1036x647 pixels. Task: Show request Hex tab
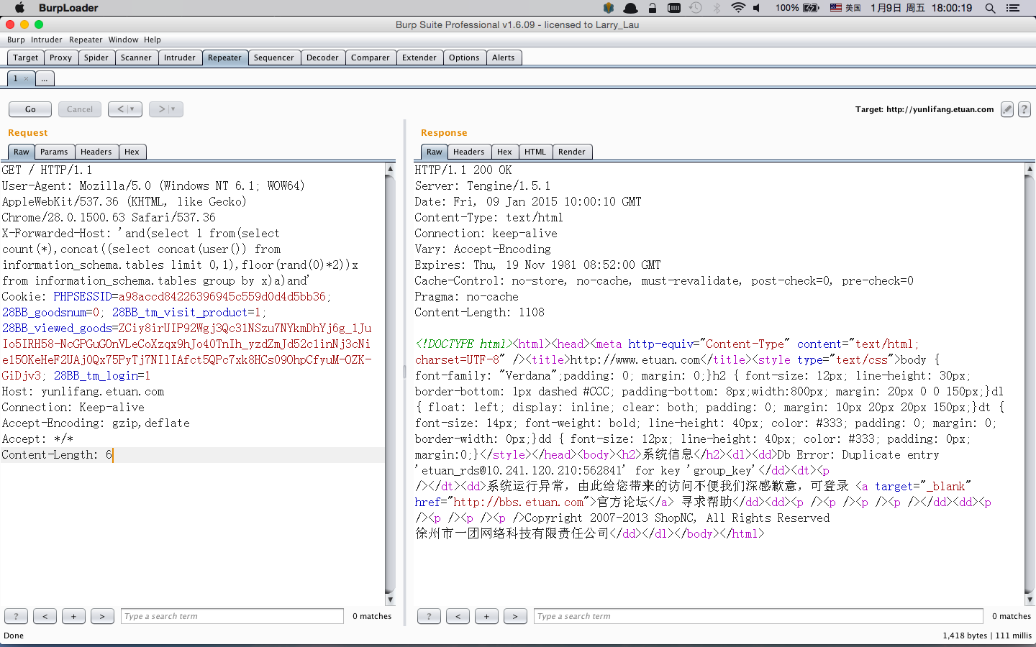(132, 152)
